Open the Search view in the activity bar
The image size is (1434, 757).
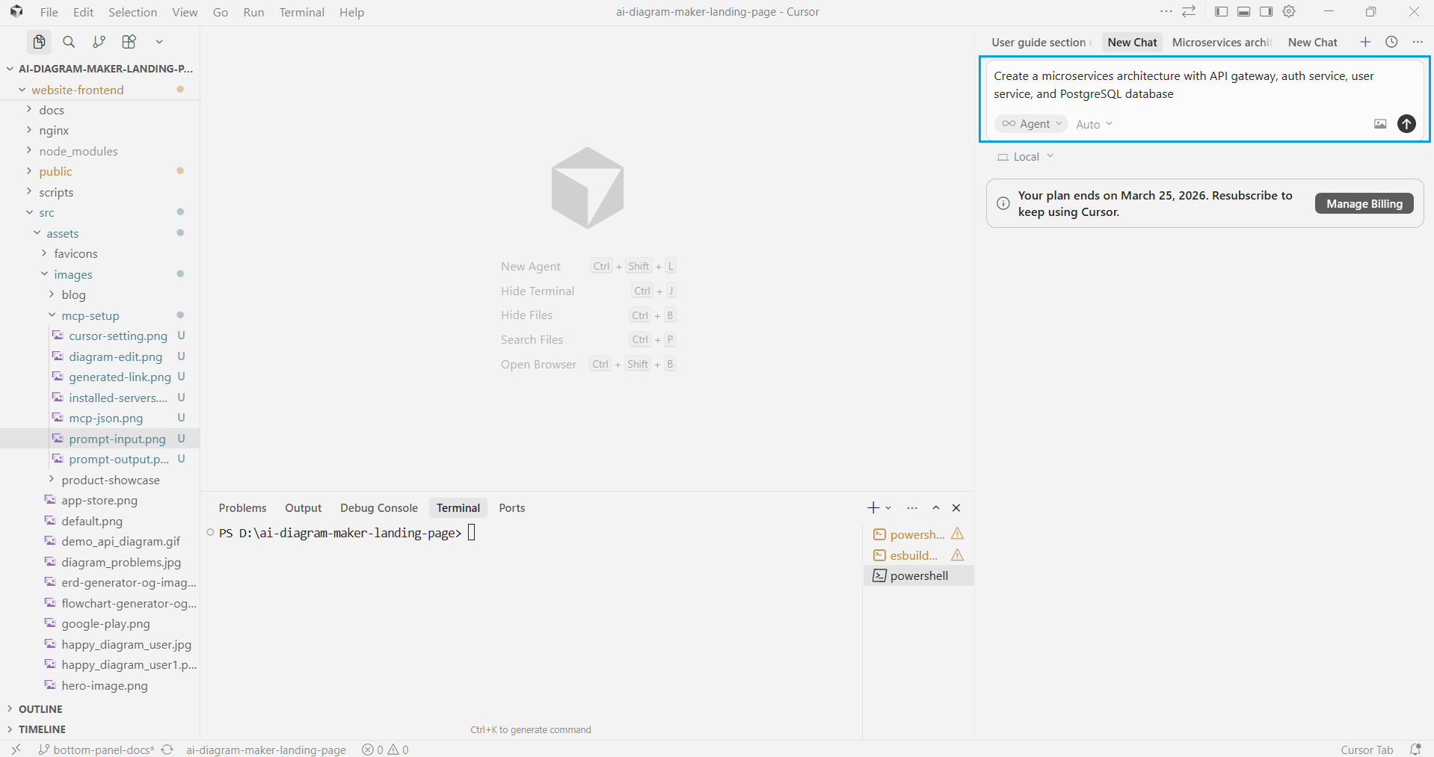click(x=68, y=42)
